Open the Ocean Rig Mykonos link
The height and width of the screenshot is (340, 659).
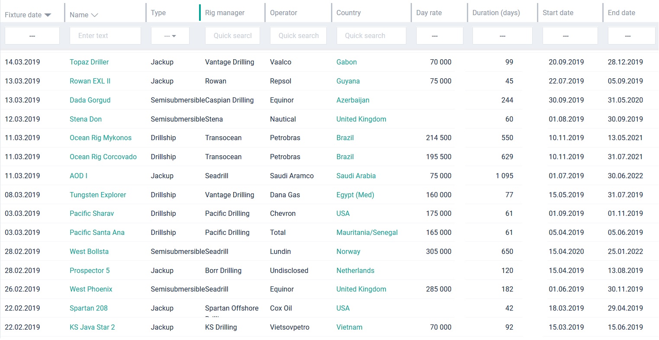[x=100, y=138]
